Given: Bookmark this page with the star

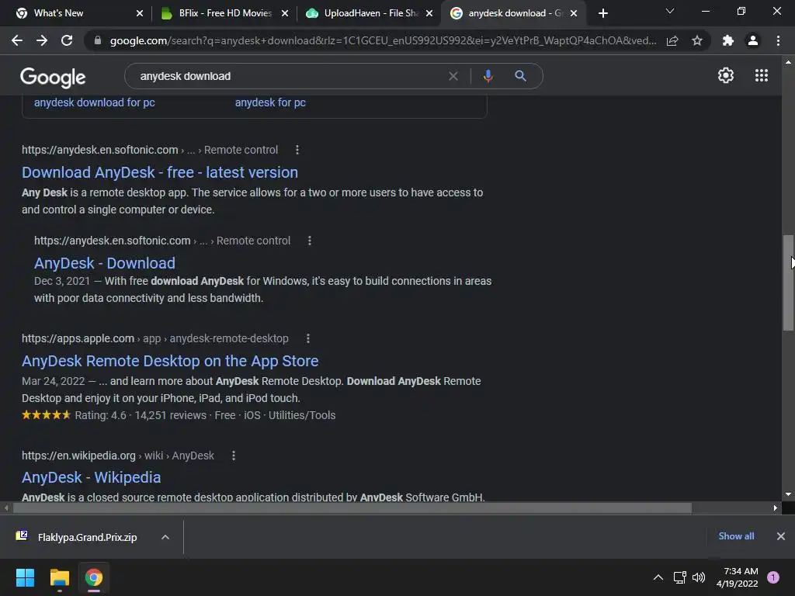Looking at the screenshot, I should 697,40.
